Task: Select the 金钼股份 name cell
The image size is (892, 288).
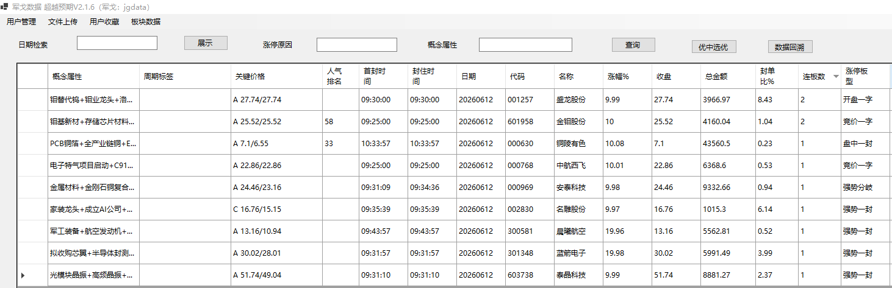Action: click(578, 121)
